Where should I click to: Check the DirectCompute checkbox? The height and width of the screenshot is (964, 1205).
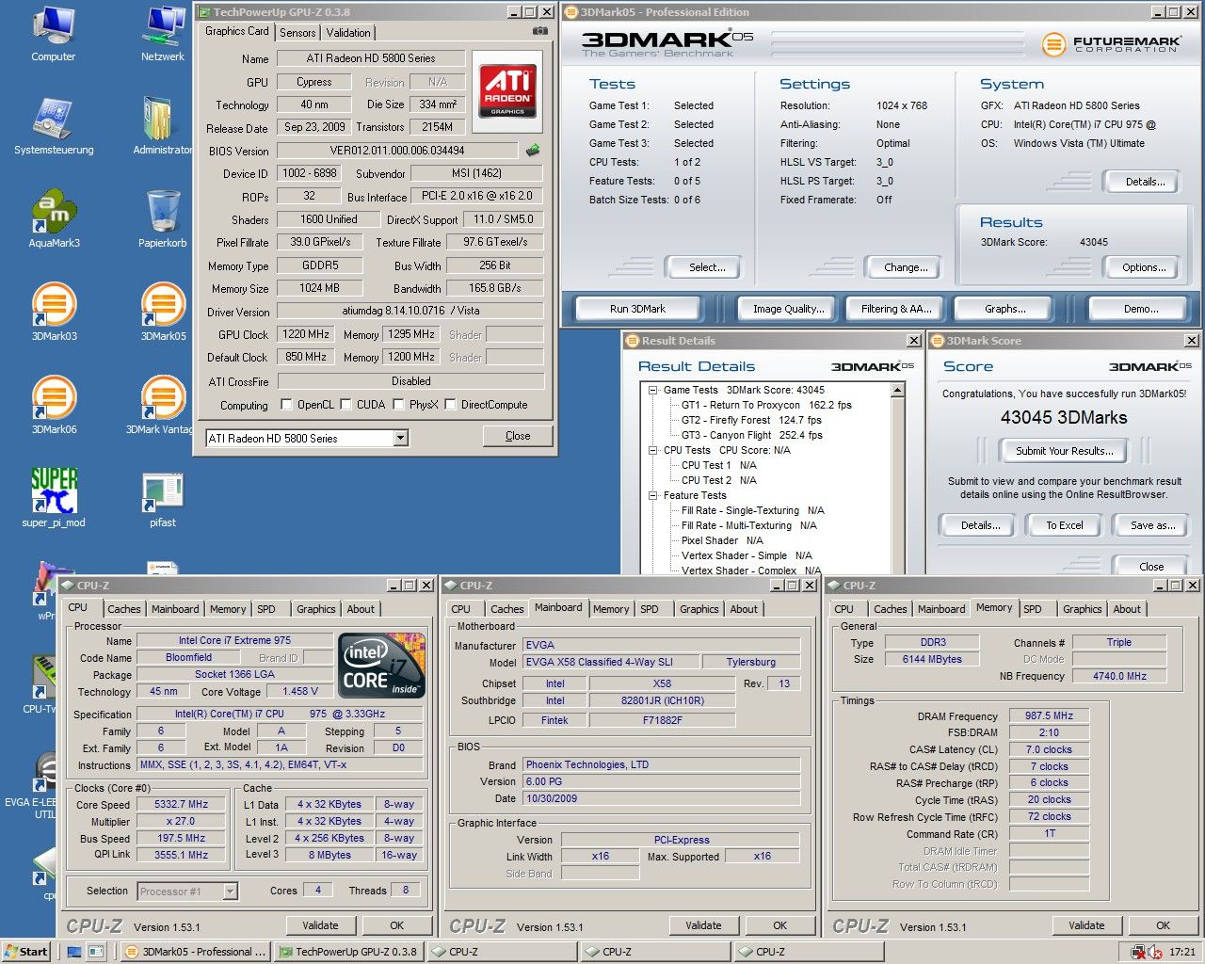[x=451, y=405]
